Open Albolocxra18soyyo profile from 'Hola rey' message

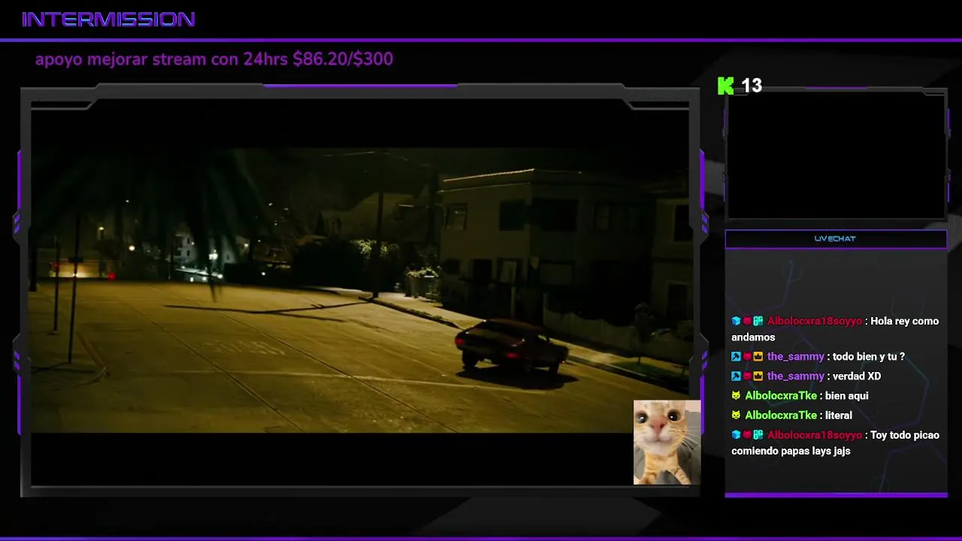tap(815, 322)
